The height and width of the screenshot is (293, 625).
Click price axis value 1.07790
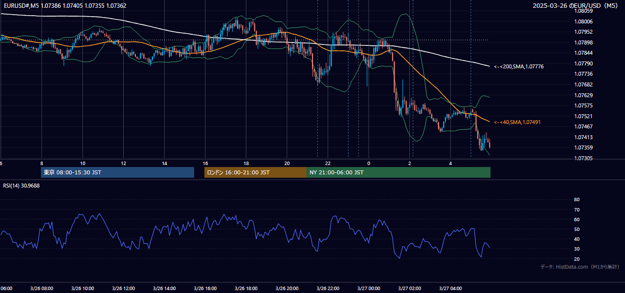pyautogui.click(x=583, y=63)
